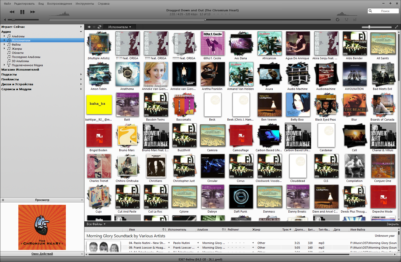Screen dimensions: 401x262
Task: Expand the Альбомы tree node
Action: click(4, 36)
